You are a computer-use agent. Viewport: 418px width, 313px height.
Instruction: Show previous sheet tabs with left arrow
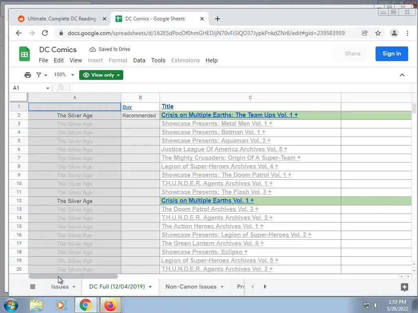click(252, 287)
